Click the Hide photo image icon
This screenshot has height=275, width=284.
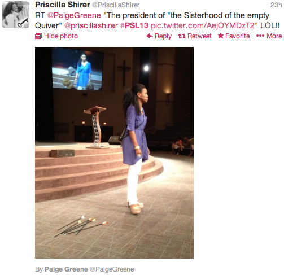38,36
